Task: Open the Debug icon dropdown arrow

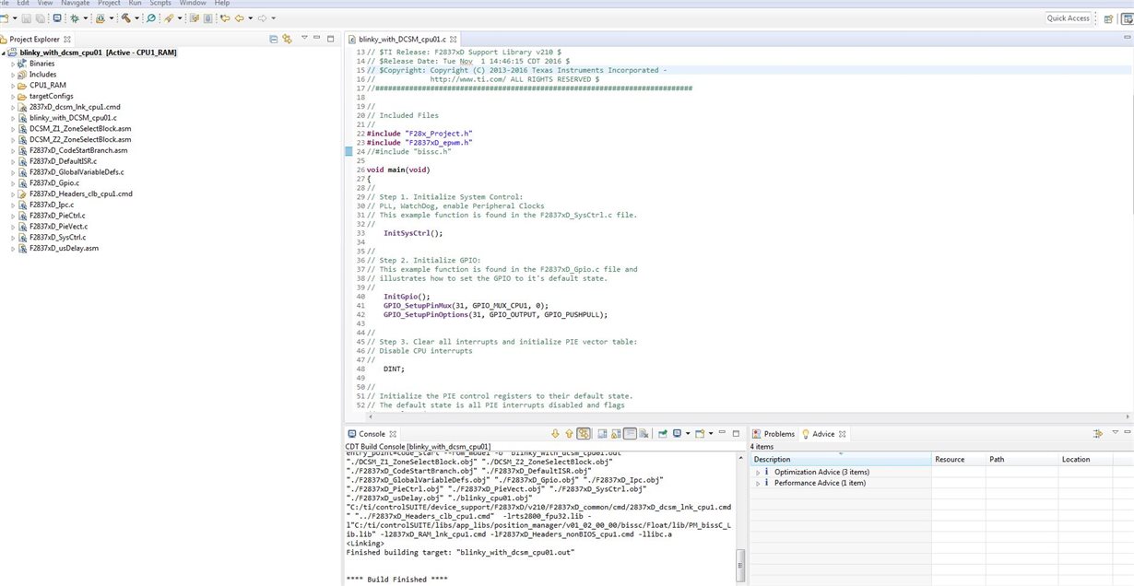Action: [x=86, y=18]
